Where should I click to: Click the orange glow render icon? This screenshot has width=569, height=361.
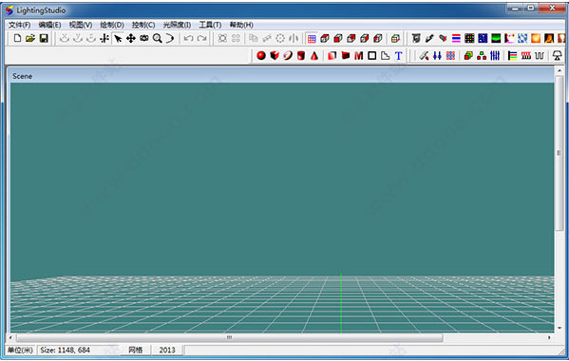(536, 38)
